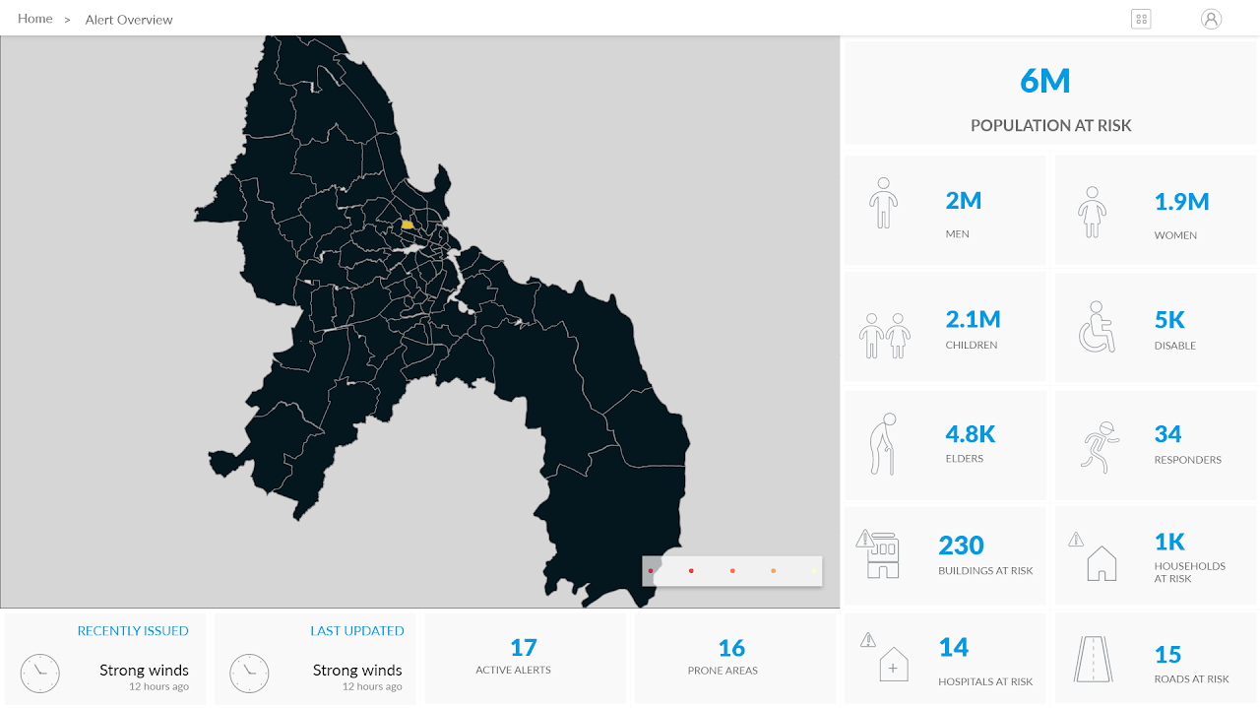Select the running responder icon
This screenshot has width=1260, height=708.
[x=1098, y=444]
